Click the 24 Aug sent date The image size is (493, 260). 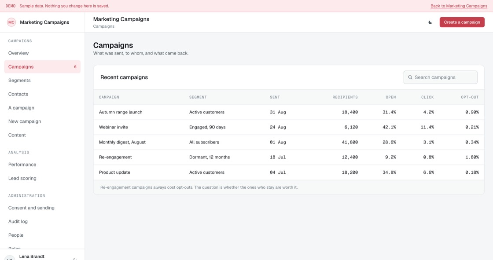tap(278, 127)
